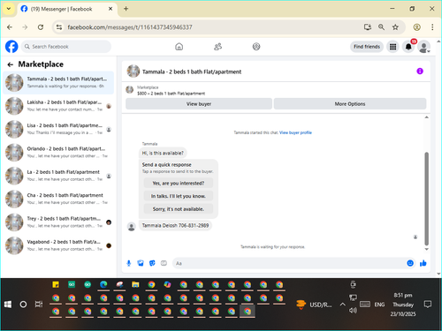Open the volume control in system tray
442x331 pixels.
353,310
